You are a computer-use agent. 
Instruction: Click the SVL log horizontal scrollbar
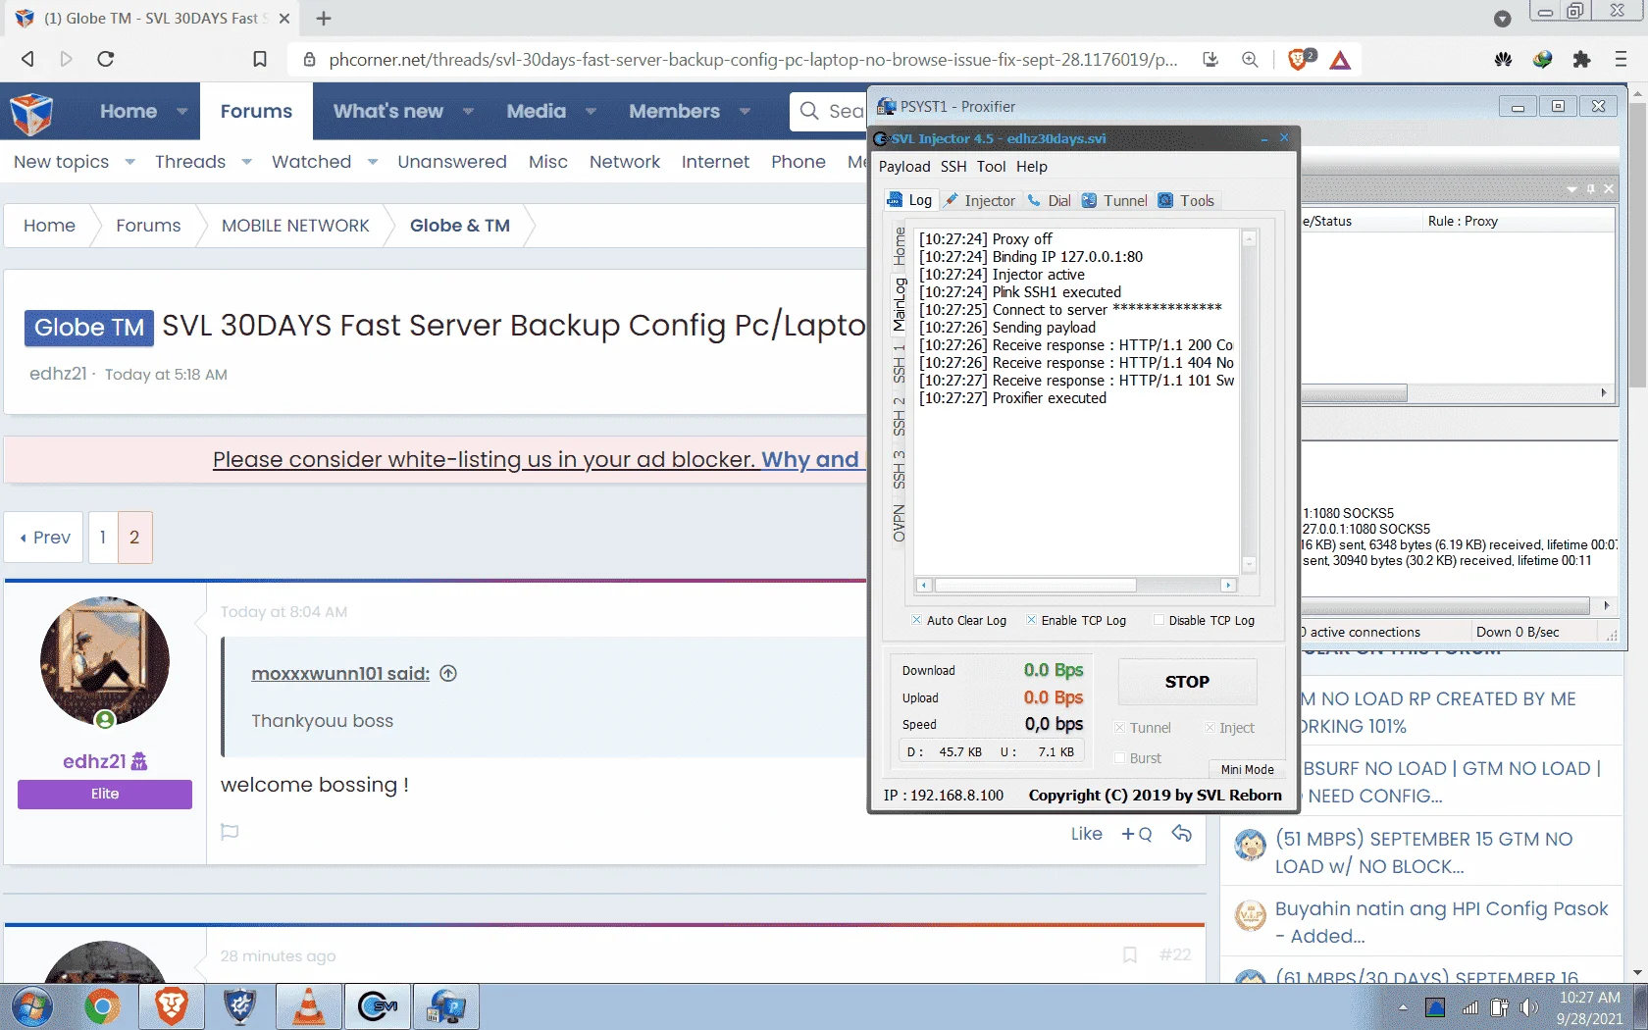point(1074,586)
